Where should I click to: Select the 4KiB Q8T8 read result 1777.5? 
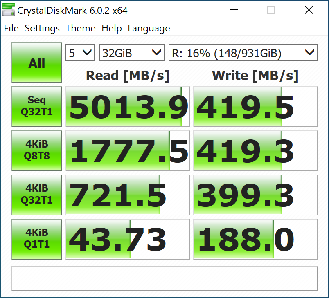[128, 151]
